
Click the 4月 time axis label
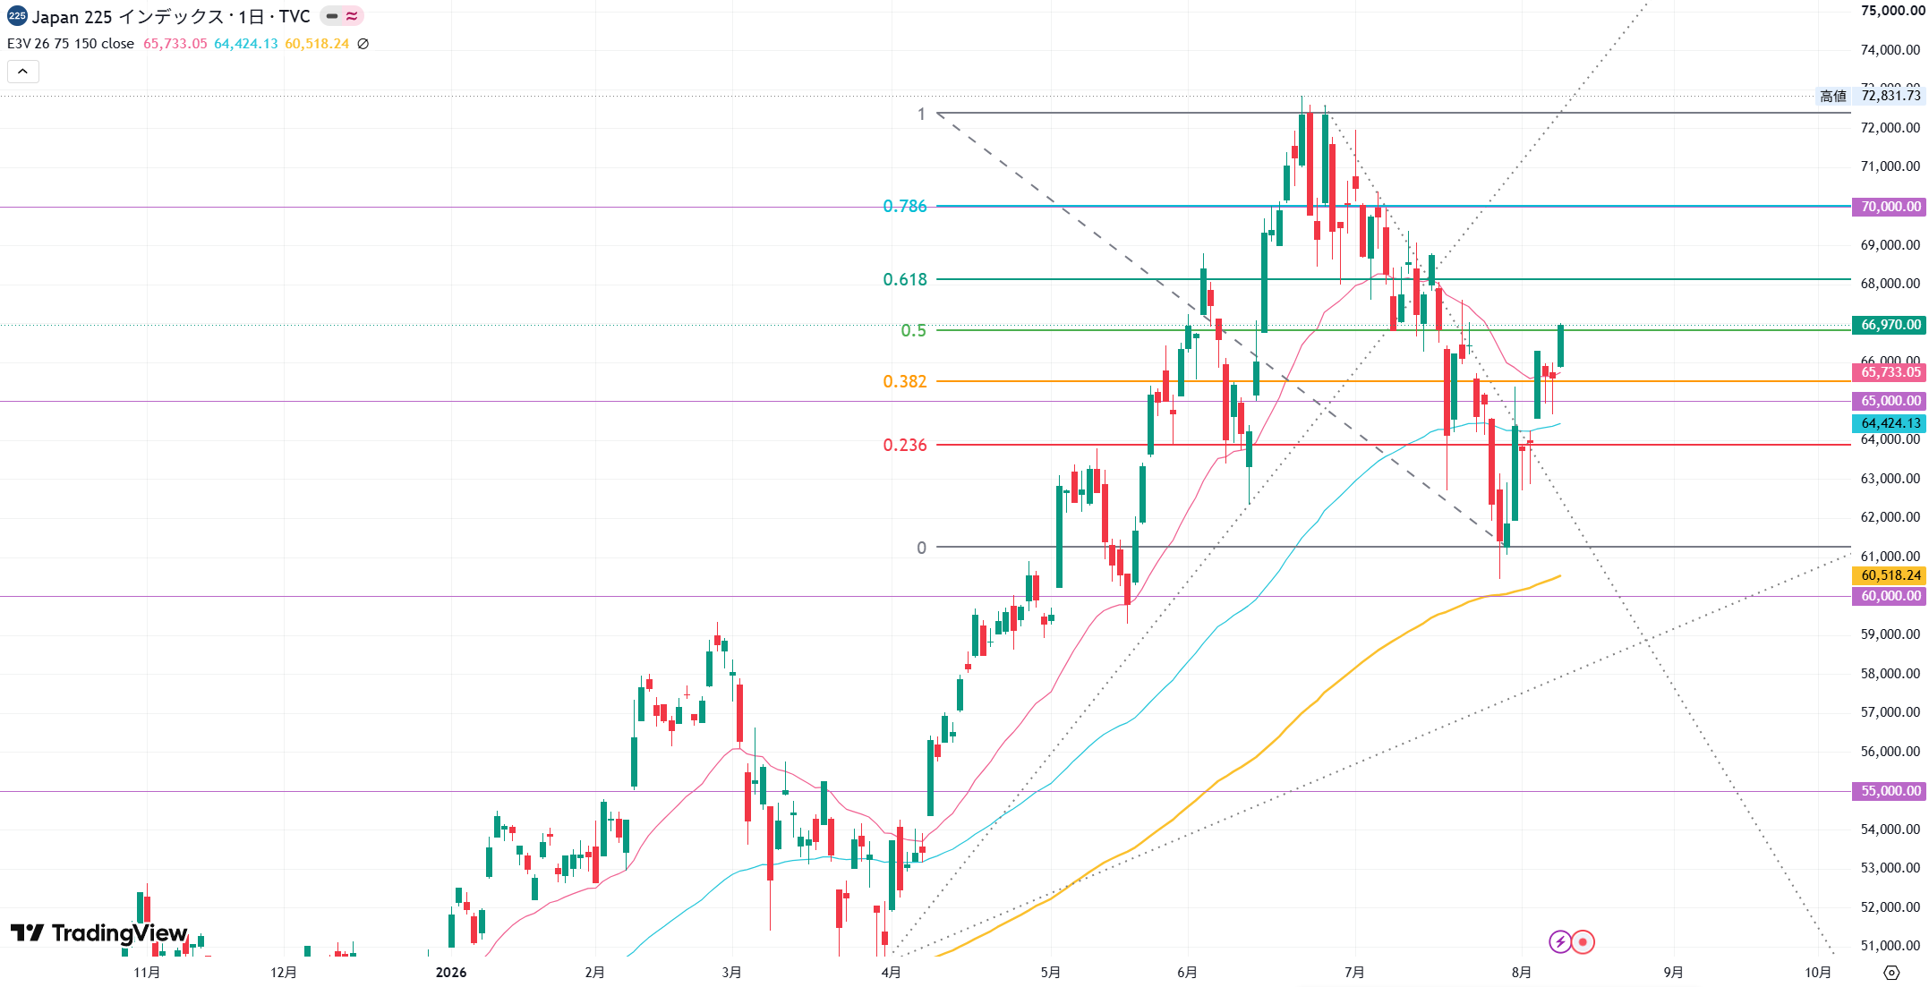coord(891,973)
